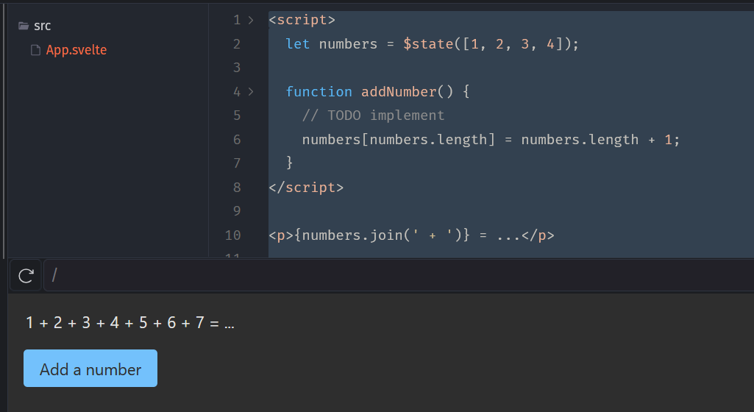Click the addNumber function name
This screenshot has height=412, width=754.
click(398, 92)
